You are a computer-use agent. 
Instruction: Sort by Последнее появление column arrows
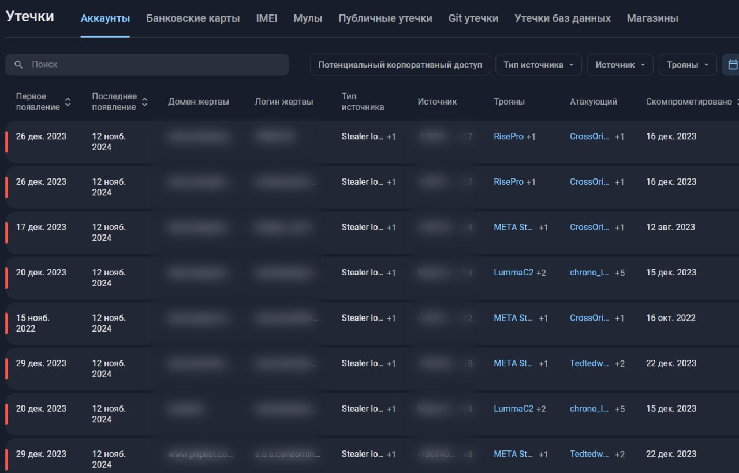144,102
